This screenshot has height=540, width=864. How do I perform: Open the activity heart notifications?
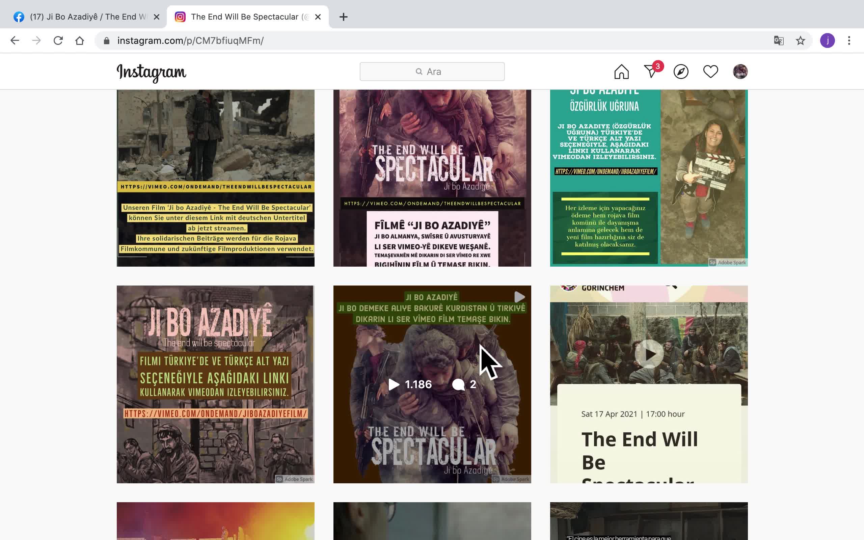click(710, 72)
